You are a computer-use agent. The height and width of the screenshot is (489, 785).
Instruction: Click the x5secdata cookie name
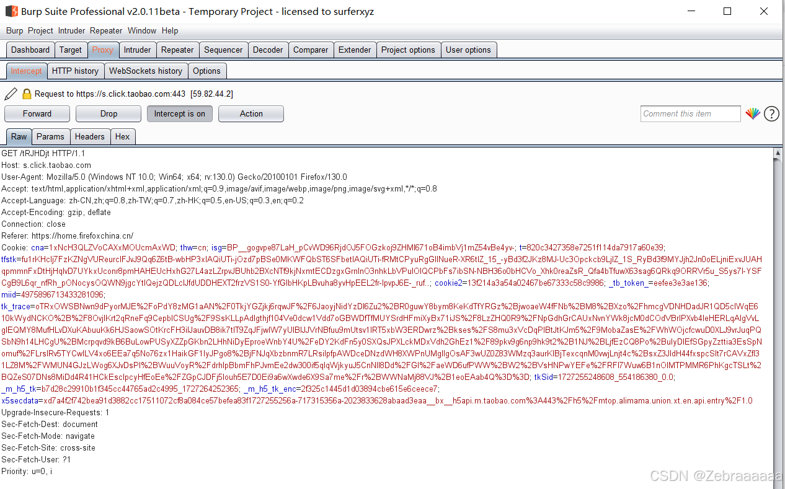click(x=19, y=400)
